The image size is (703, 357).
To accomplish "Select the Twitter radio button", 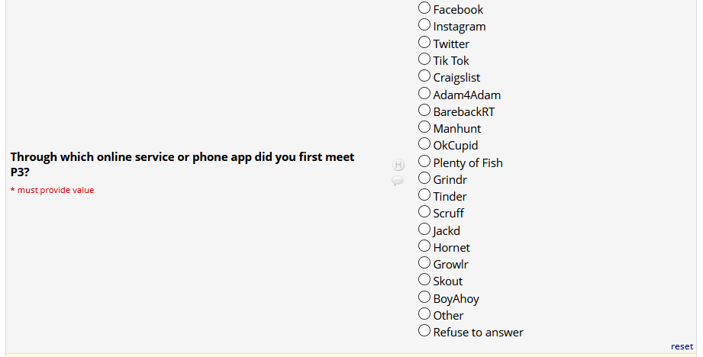I will tap(424, 42).
